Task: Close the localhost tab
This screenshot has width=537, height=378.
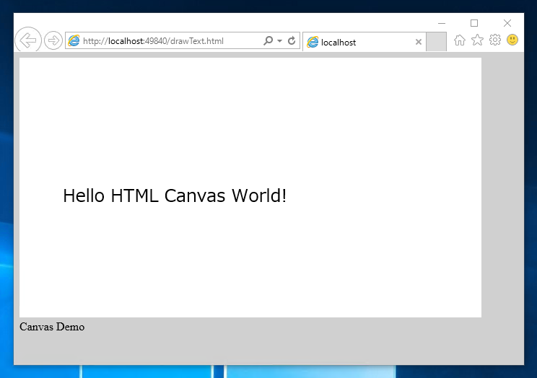Action: (418, 42)
